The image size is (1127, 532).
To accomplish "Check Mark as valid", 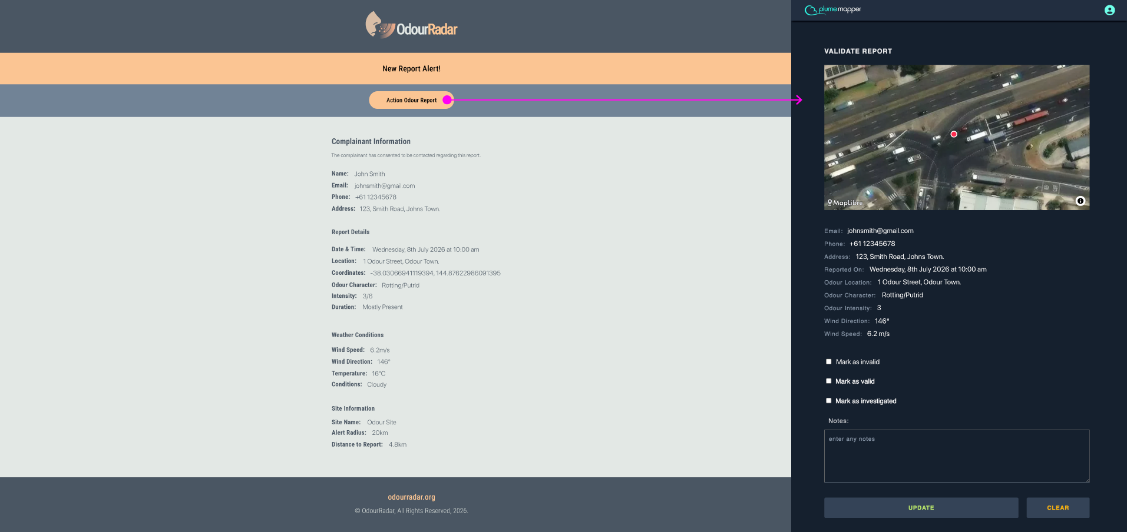I will (829, 381).
